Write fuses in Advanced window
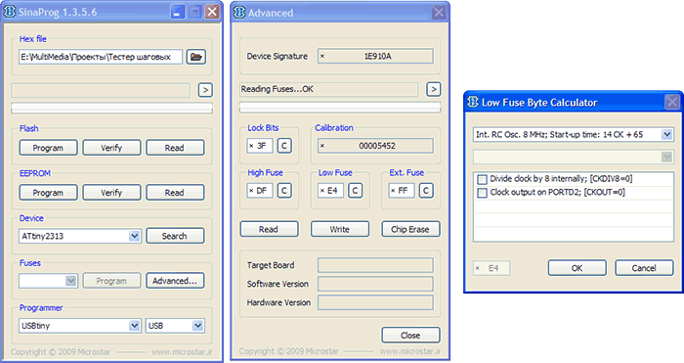This screenshot has height=363, width=684. click(x=340, y=229)
